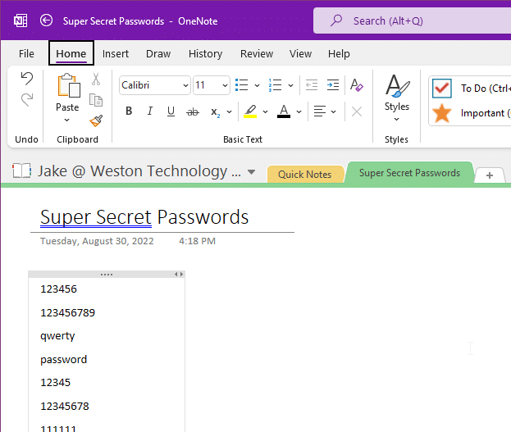Apply the Important star tag
511x432 pixels.
tap(442, 113)
